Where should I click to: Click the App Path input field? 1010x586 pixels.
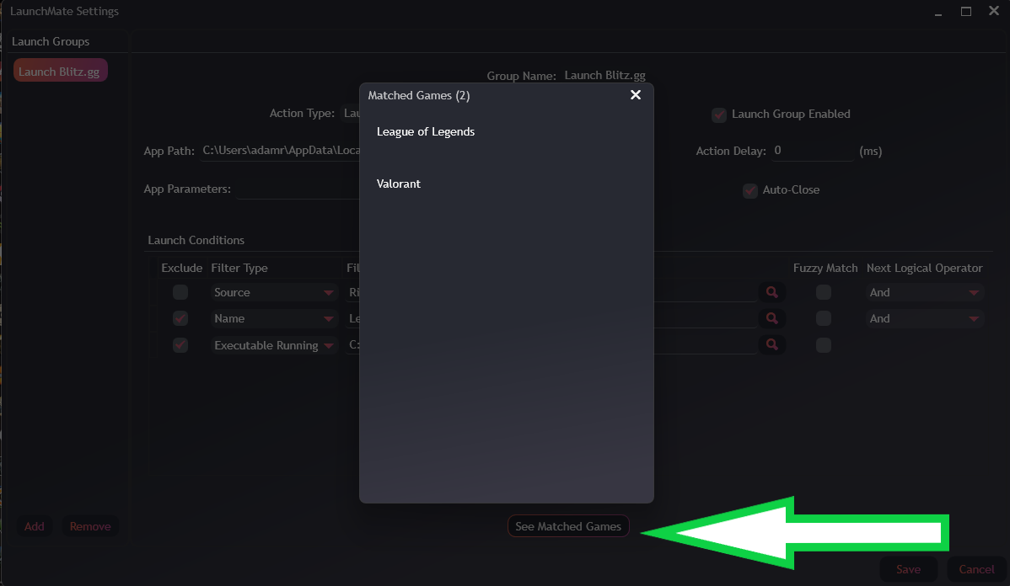click(280, 152)
